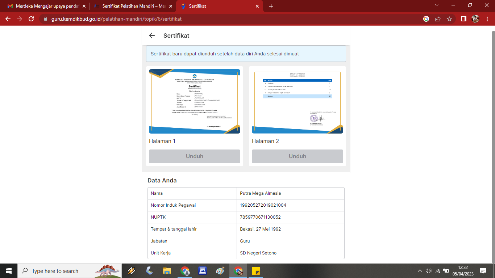Open the Sticky Notes taskbar icon
The image size is (495, 278).
256,271
